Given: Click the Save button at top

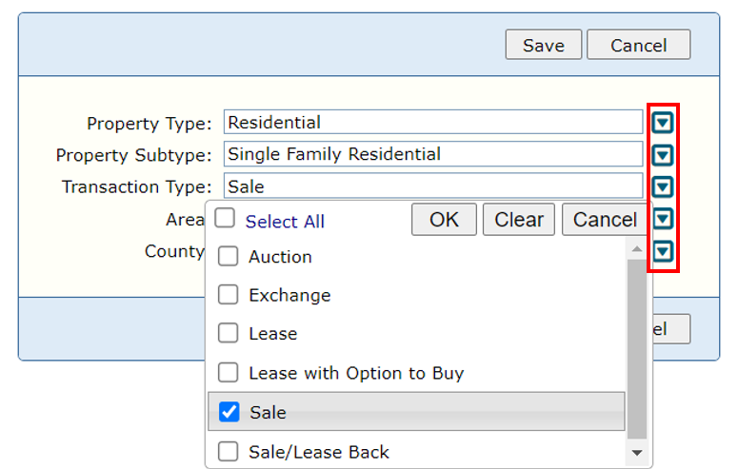Looking at the screenshot, I should click(x=543, y=45).
